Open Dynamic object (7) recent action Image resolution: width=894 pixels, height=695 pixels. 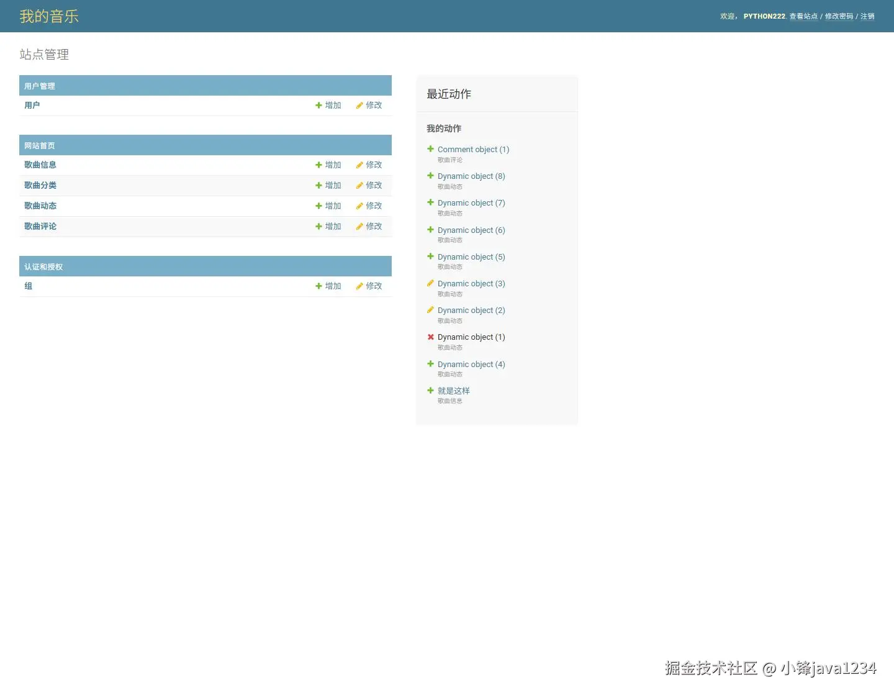(x=471, y=203)
